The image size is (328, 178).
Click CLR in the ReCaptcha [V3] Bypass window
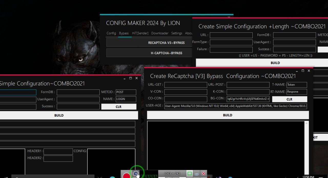coord(289,99)
